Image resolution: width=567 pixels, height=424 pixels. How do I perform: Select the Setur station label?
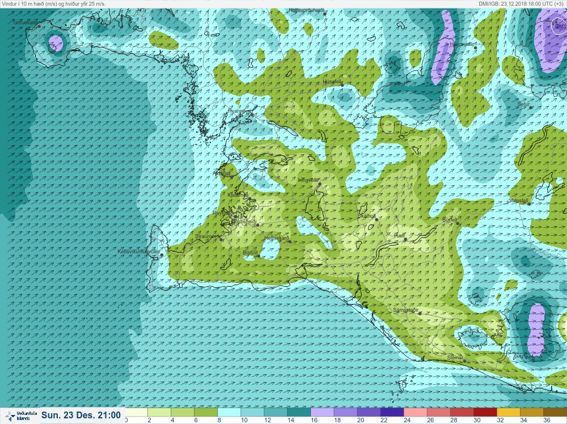523,104
